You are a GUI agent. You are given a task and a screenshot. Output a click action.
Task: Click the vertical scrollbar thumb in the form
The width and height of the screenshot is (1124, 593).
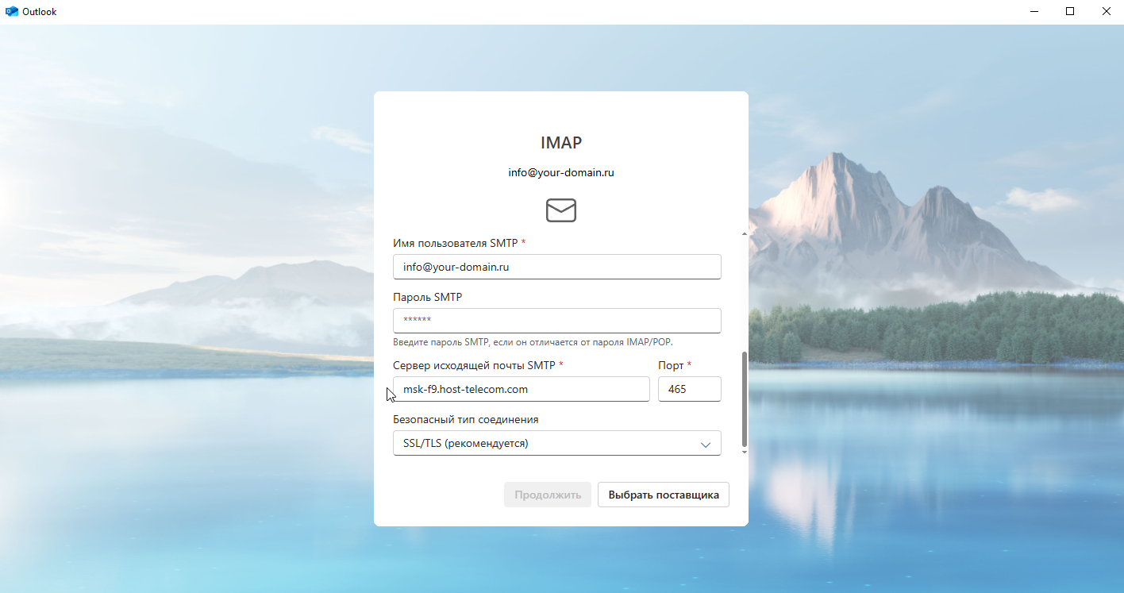point(745,399)
